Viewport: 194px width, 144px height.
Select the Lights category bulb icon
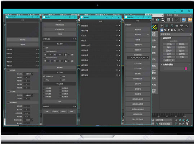pyautogui.click(x=169, y=30)
